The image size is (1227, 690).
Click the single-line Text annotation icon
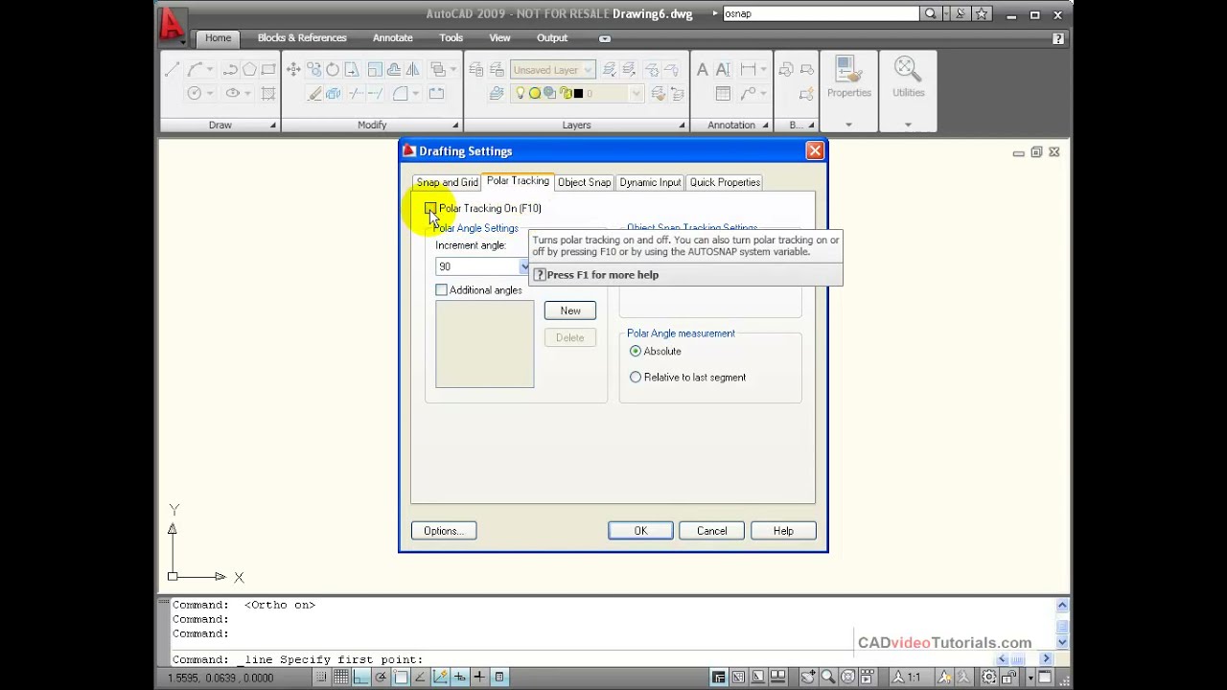click(723, 70)
